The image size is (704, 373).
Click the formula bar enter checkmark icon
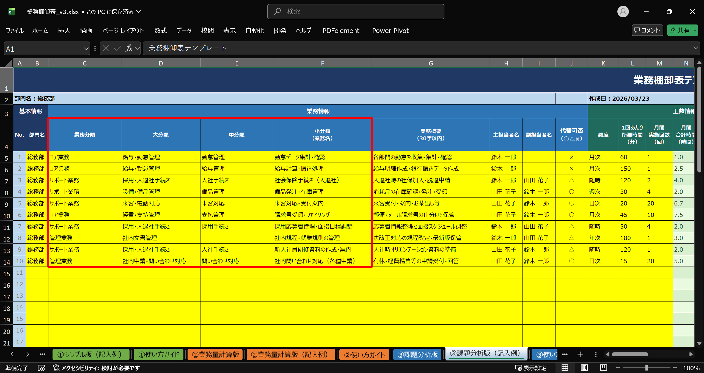[x=117, y=48]
